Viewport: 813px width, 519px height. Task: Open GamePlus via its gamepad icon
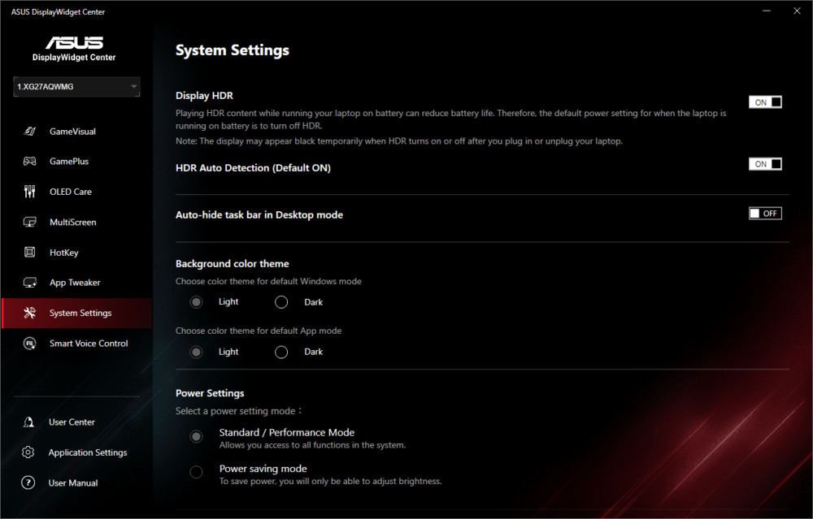tap(30, 162)
